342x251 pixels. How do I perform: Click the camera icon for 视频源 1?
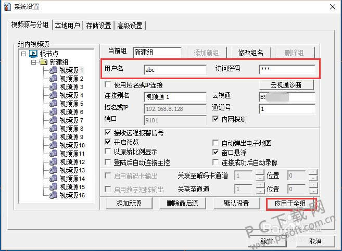[53, 70]
